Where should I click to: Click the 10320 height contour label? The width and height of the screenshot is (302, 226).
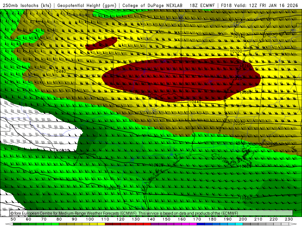236,78
